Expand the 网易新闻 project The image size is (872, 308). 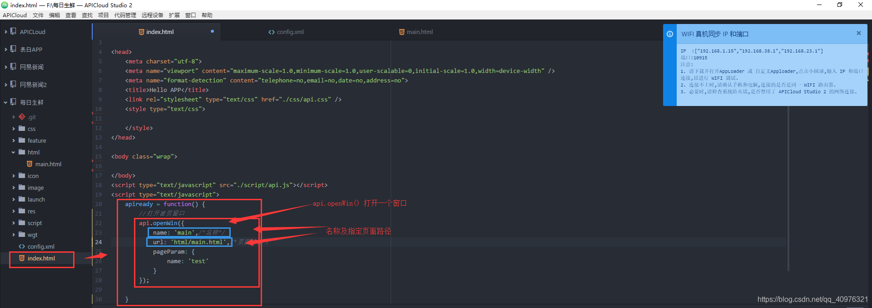(5, 67)
